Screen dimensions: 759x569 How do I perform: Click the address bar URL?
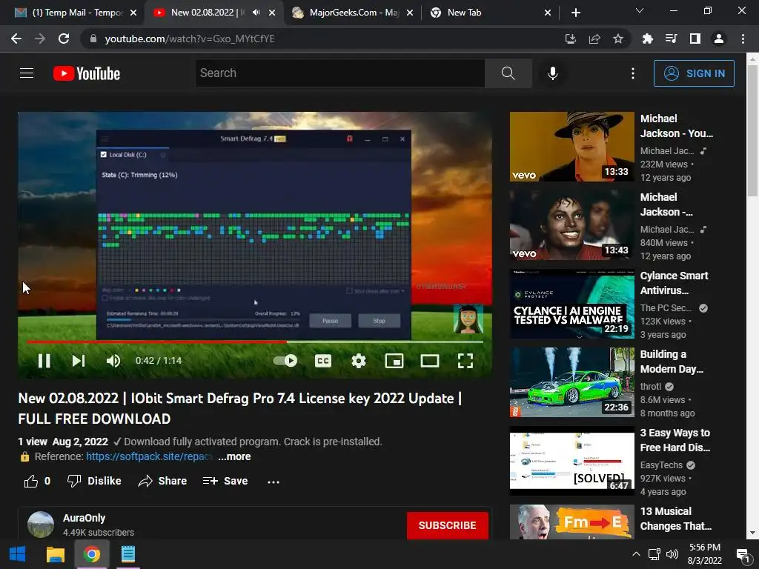tap(190, 39)
